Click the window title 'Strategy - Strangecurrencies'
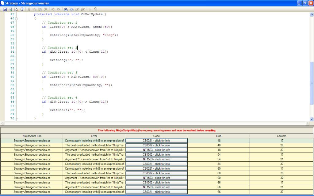The image size is (314, 196). pos(27,3)
